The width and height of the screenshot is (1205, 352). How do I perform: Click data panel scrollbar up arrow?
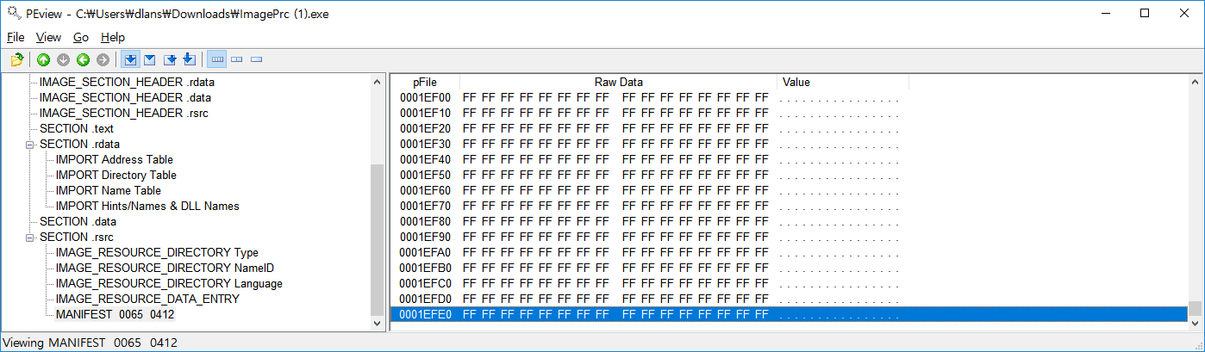(x=1195, y=82)
